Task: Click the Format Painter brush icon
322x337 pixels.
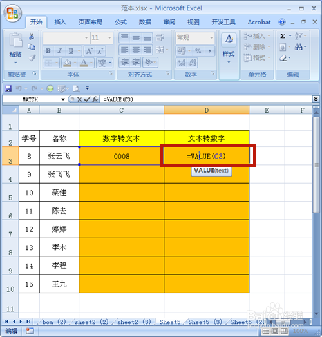Action: 32,57
